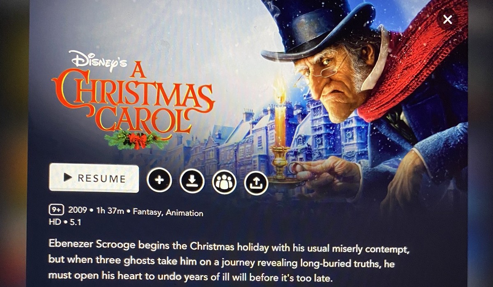Click the Disney's script logo above the title

click(x=98, y=59)
